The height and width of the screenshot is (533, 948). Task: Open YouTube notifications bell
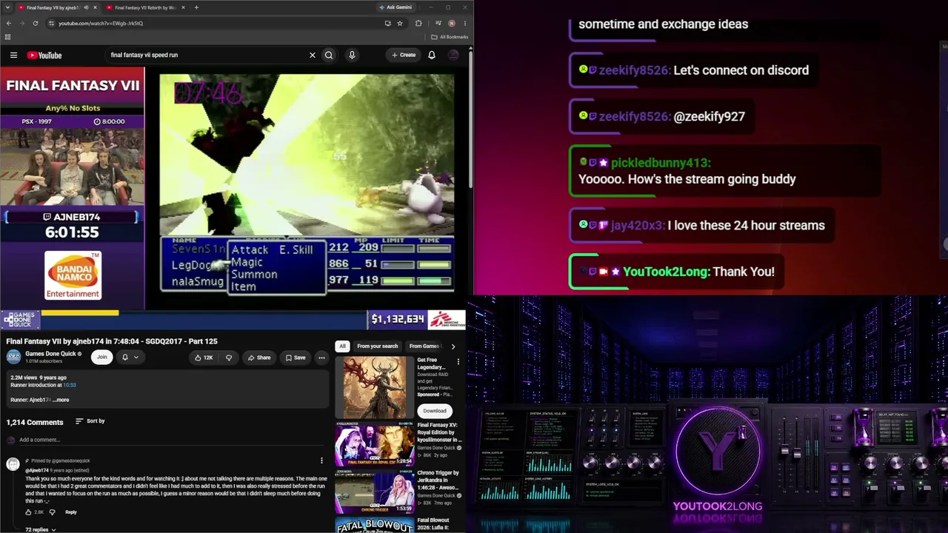click(432, 55)
